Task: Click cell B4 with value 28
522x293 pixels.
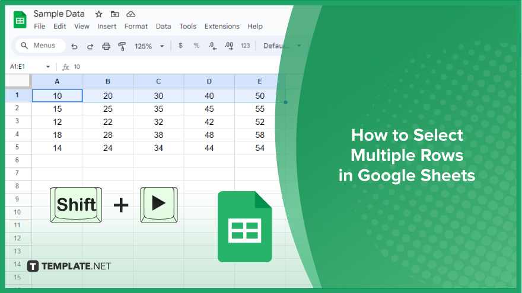Action: 108,134
